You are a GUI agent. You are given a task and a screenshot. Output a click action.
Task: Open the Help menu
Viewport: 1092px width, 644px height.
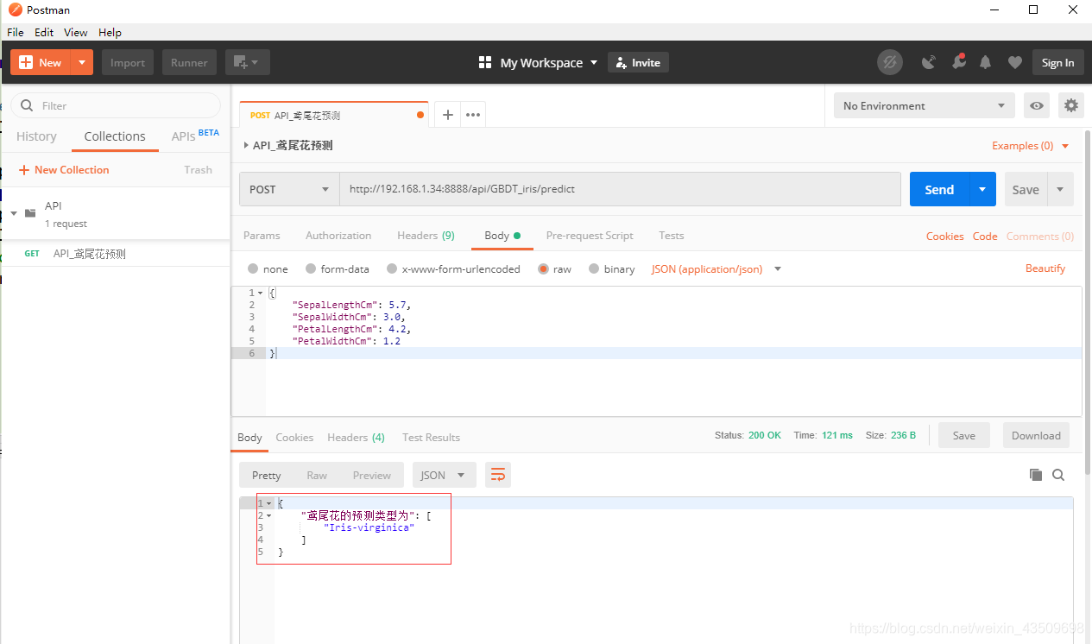110,32
